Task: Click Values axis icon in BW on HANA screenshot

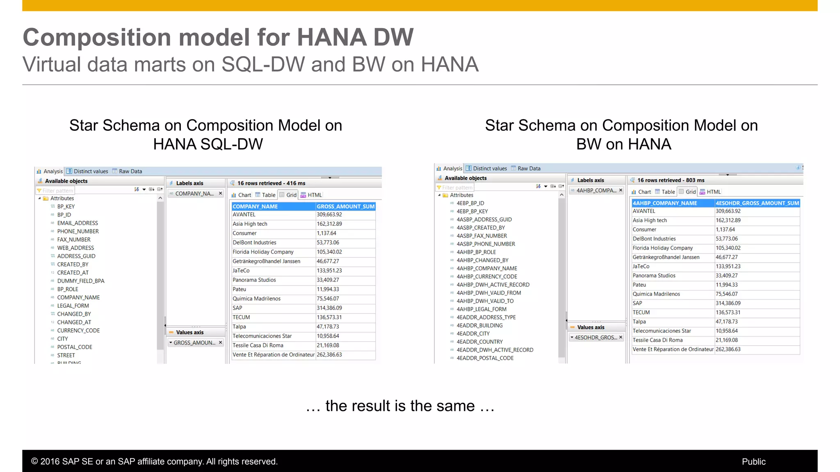Action: click(x=572, y=327)
